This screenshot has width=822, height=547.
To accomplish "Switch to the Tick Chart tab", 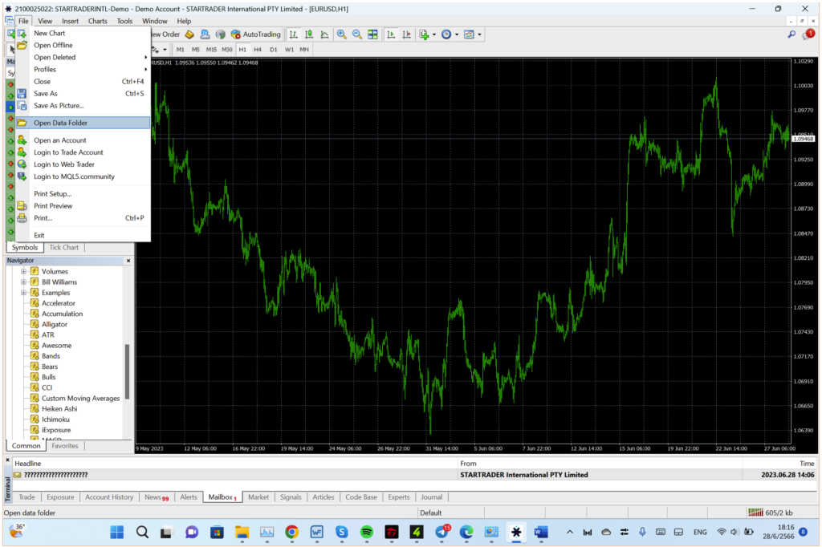I will [x=63, y=247].
